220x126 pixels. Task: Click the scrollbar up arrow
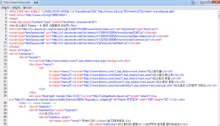point(219,11)
